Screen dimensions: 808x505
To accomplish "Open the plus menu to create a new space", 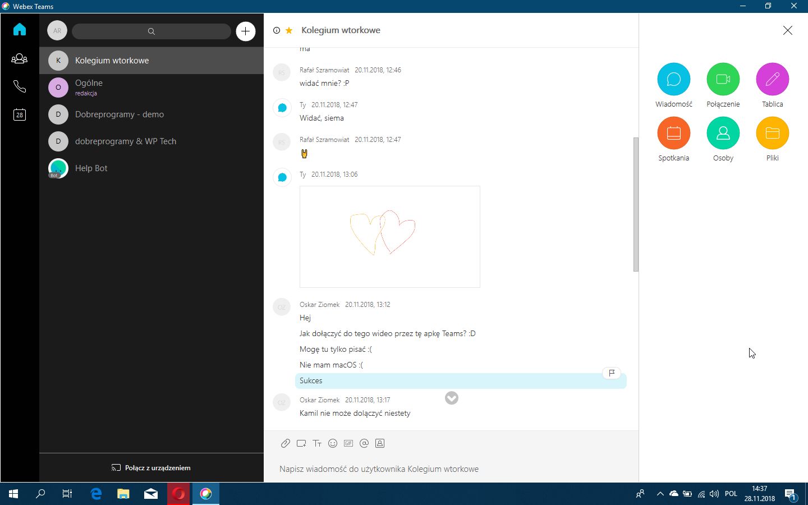I will coord(245,31).
